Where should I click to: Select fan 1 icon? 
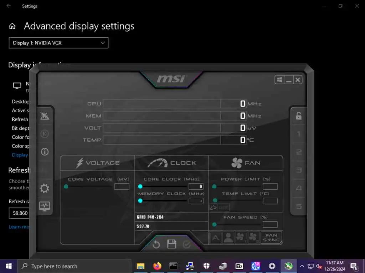click(241, 238)
